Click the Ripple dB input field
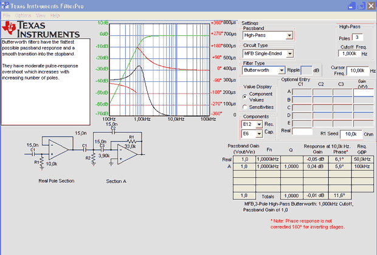The height and width of the screenshot is (255, 377). coord(306,70)
